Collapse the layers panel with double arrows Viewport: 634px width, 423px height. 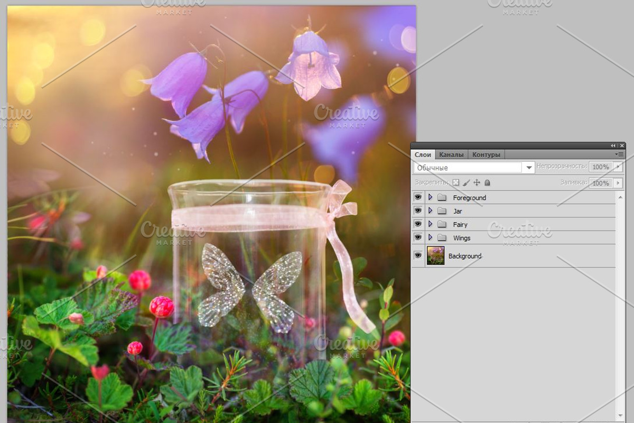613,145
